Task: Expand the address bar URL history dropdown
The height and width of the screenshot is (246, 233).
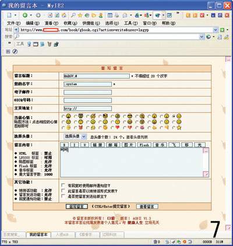Action: click(x=216, y=30)
